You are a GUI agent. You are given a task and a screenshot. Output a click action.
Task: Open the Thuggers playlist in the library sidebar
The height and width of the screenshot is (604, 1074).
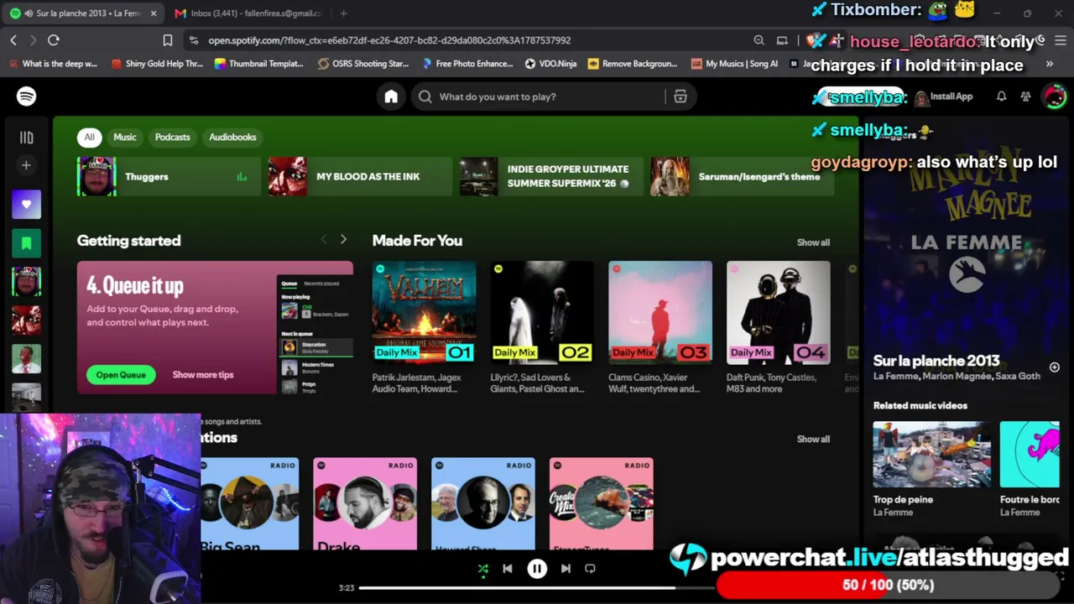point(26,281)
